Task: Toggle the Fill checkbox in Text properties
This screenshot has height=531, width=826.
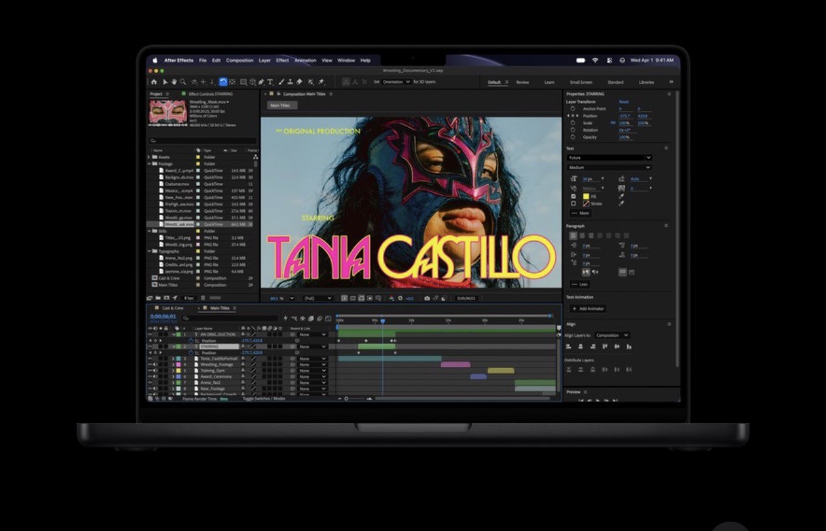Action: click(x=574, y=196)
